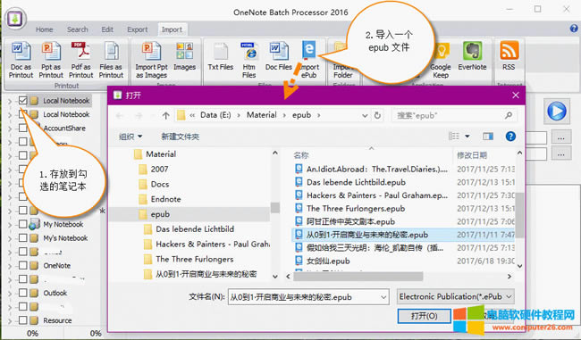
Task: Go up one folder level arrow
Action: click(165, 115)
